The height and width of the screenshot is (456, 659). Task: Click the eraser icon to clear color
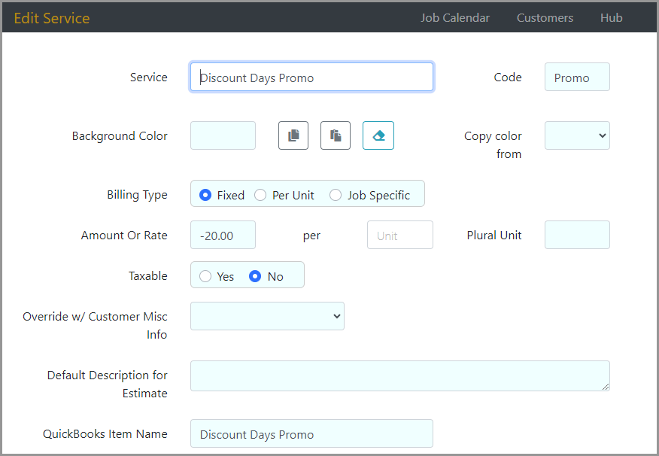[378, 135]
